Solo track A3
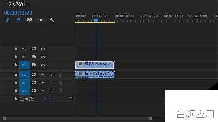This screenshot has width=218, height=122. (x=51, y=91)
